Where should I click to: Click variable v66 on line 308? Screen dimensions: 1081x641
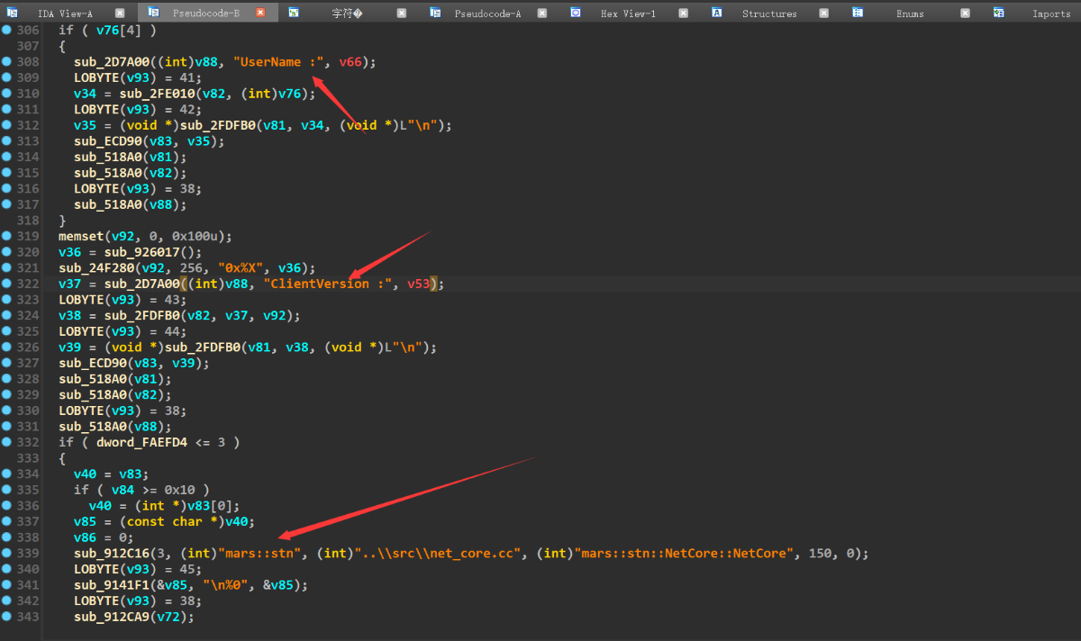[x=350, y=62]
